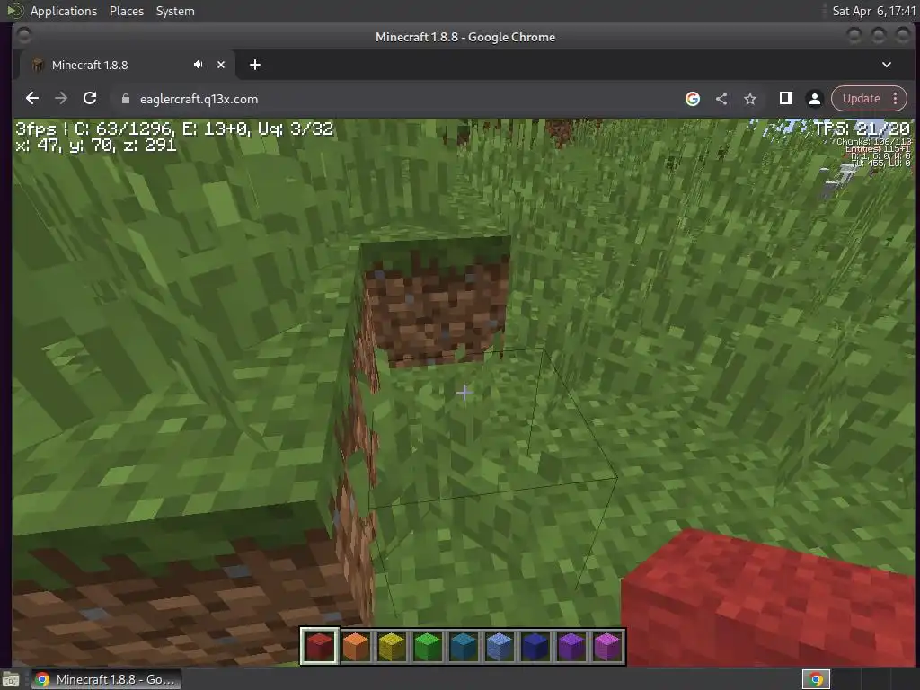920x690 pixels.
Task: Click the Chrome icon in workspace switcher
Action: pos(816,679)
